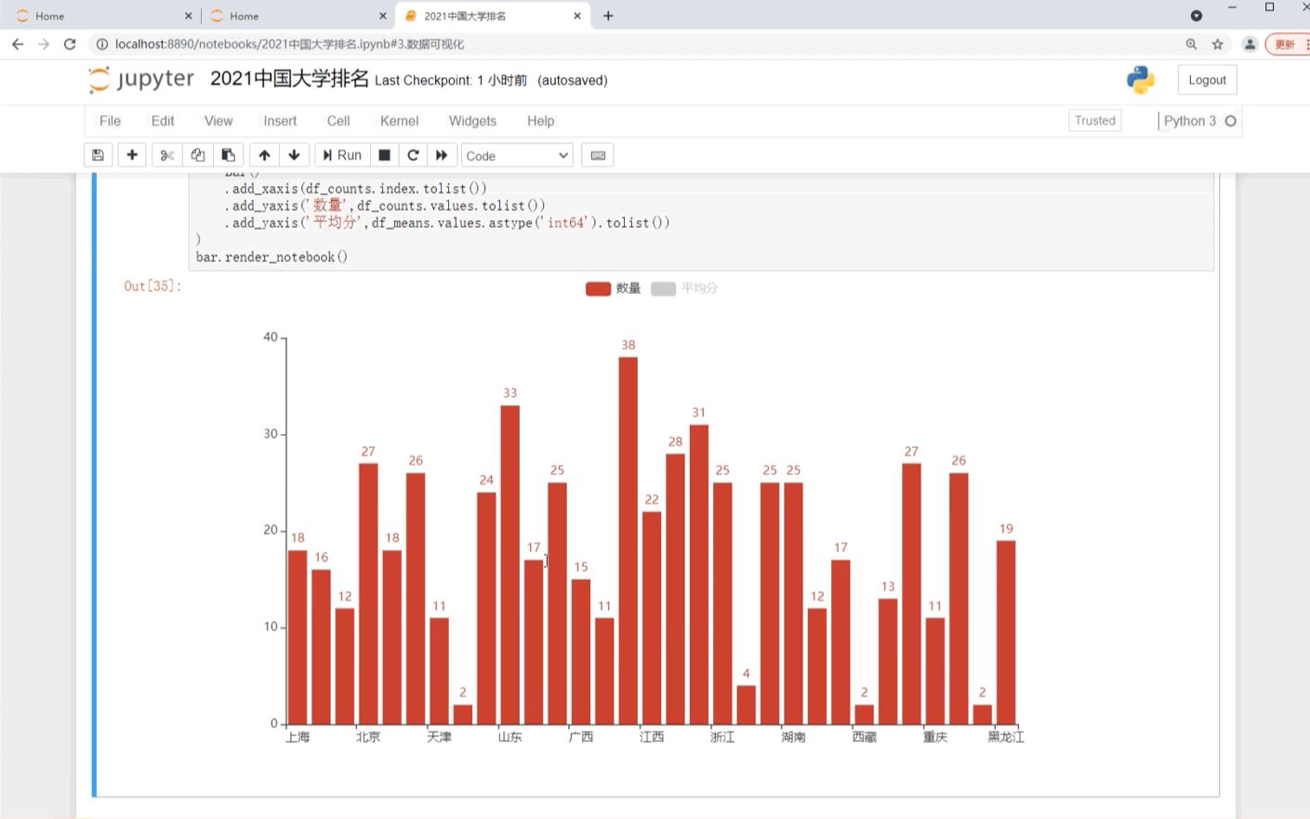
Task: Go forward in browser history
Action: click(44, 44)
